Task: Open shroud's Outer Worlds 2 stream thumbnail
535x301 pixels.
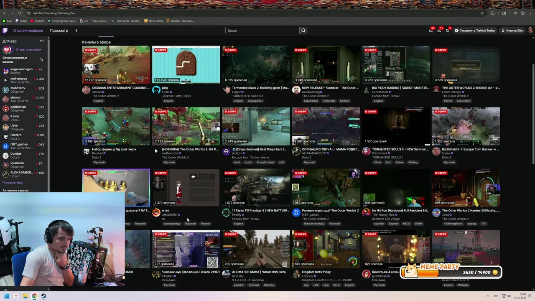Action: (116, 65)
